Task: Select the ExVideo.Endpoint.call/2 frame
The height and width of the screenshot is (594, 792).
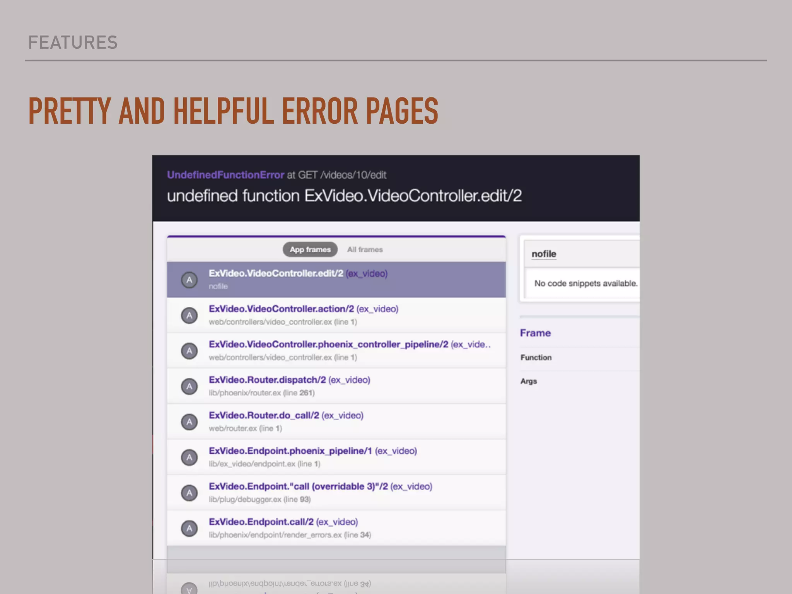Action: (336, 528)
